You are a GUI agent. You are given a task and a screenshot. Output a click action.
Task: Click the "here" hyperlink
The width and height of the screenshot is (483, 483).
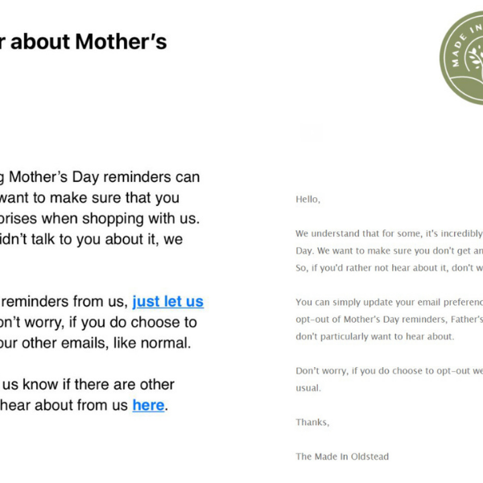click(148, 406)
